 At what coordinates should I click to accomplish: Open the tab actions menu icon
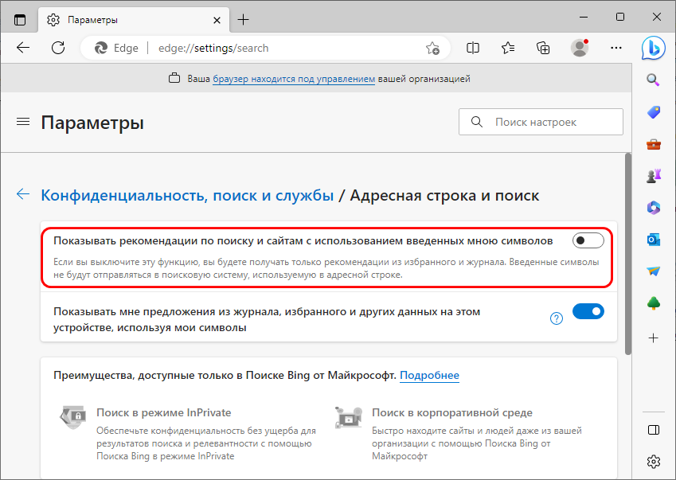(x=20, y=20)
